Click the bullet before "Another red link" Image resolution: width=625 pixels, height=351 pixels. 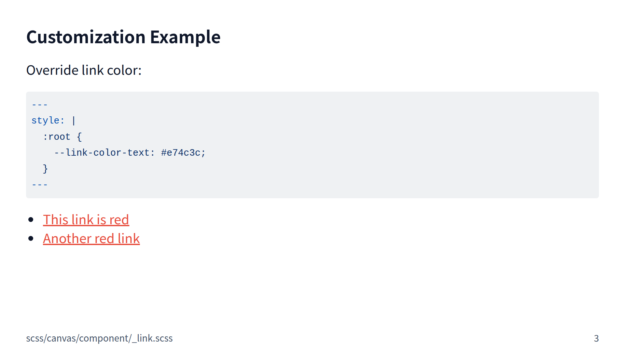click(x=31, y=239)
